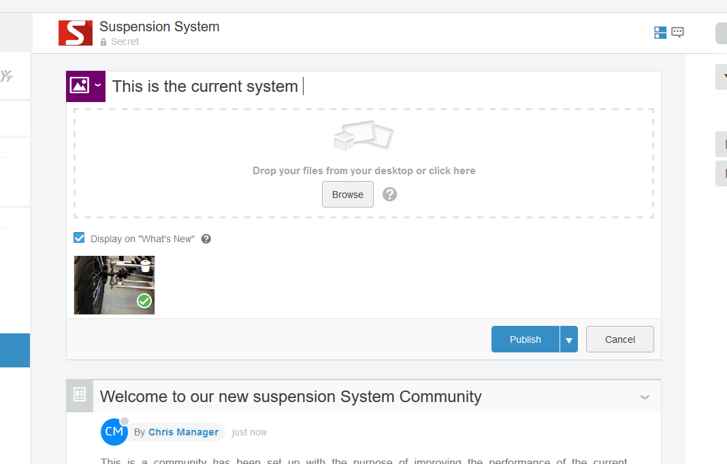727x464 pixels.
Task: Click the Publish button
Action: tap(525, 339)
